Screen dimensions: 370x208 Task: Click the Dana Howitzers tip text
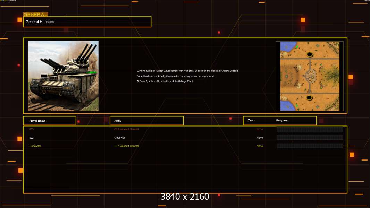(x=175, y=76)
